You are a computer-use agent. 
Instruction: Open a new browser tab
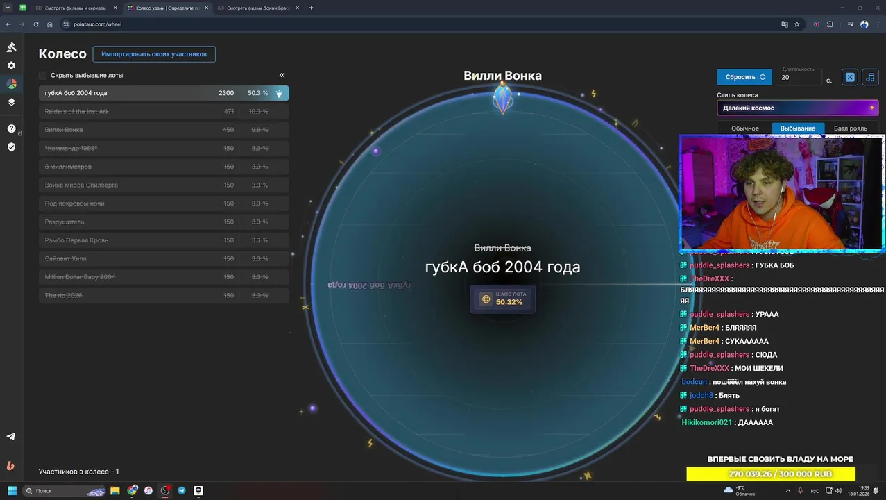pos(311,8)
